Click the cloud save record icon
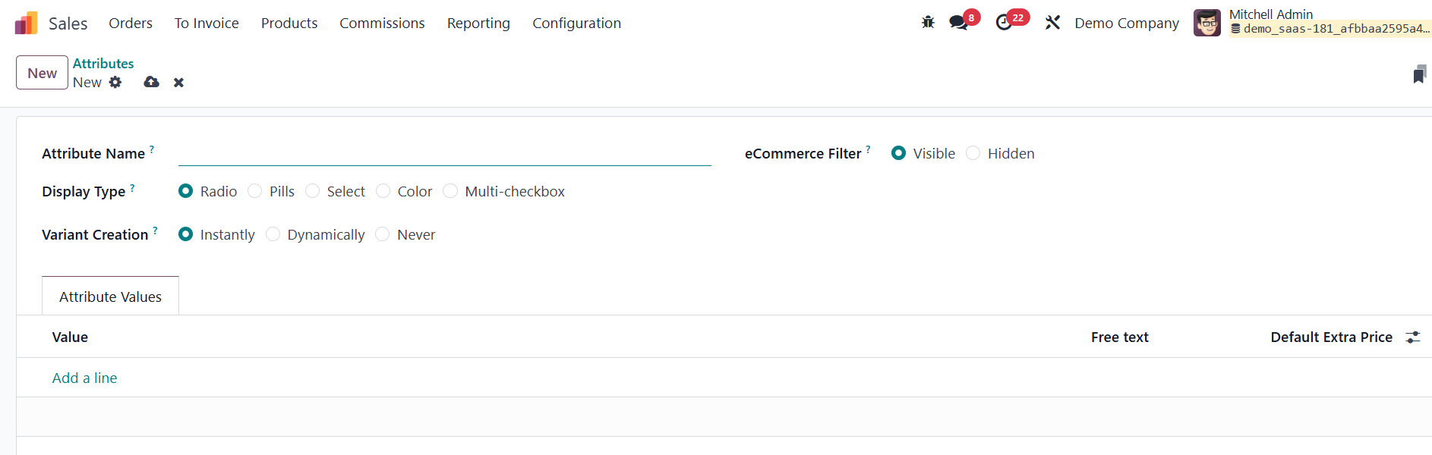1432x455 pixels. tap(152, 82)
